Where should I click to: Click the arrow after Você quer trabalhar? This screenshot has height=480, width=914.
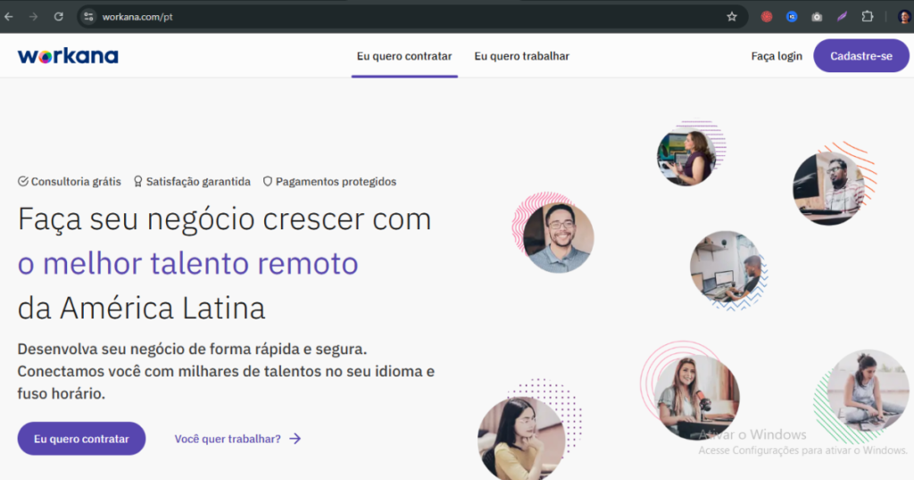[295, 439]
